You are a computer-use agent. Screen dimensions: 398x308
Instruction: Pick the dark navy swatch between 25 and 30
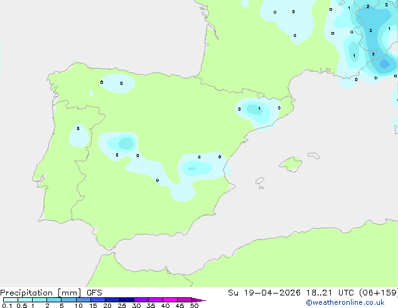point(127,300)
